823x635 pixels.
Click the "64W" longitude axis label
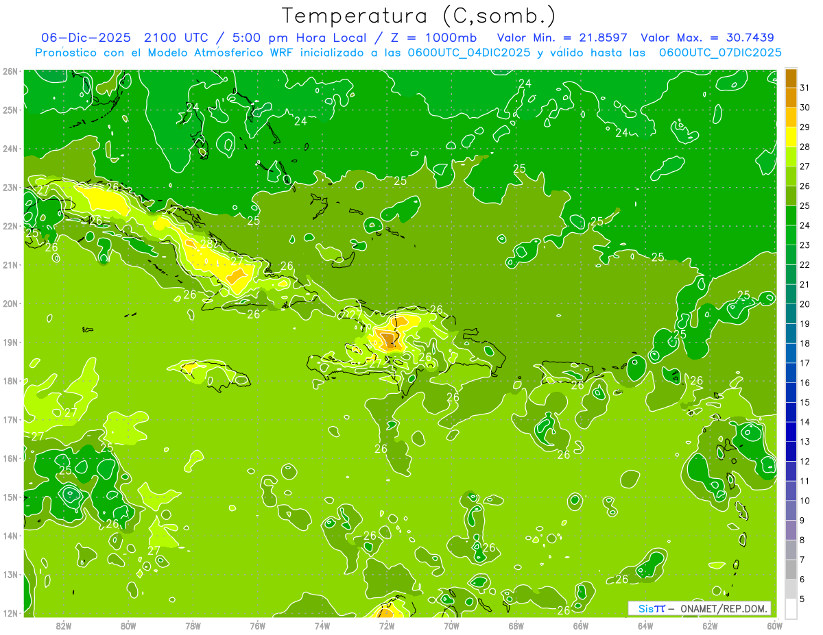click(x=645, y=625)
